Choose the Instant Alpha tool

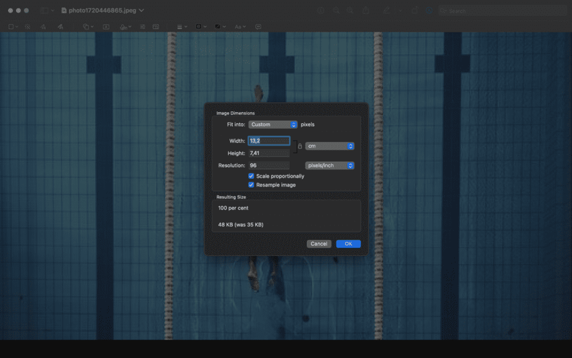point(28,27)
